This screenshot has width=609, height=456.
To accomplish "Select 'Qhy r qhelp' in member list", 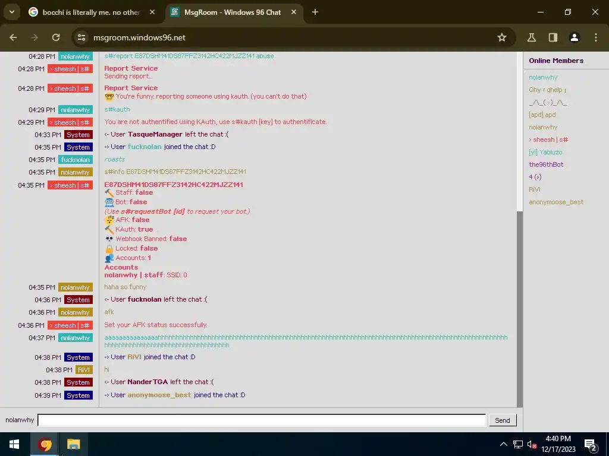I will tap(547, 90).
